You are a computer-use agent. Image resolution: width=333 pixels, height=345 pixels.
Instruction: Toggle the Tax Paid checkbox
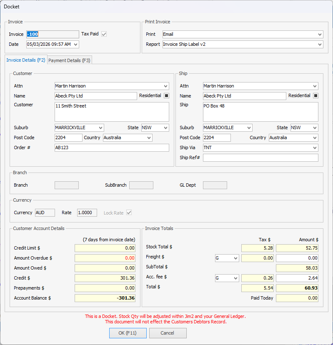[x=104, y=34]
